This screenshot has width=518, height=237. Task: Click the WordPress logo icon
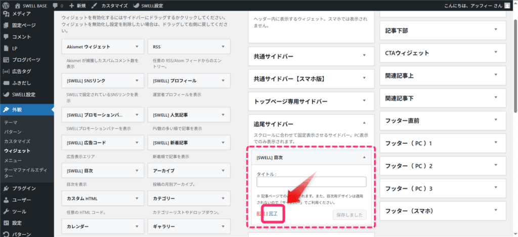(7, 6)
